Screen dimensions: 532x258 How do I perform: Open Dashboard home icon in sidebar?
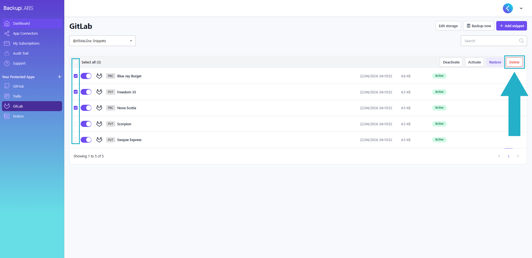coord(7,24)
